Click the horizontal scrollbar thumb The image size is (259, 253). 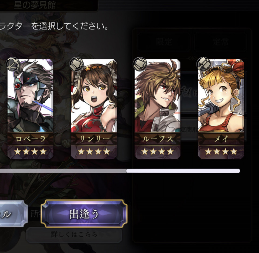183,171
